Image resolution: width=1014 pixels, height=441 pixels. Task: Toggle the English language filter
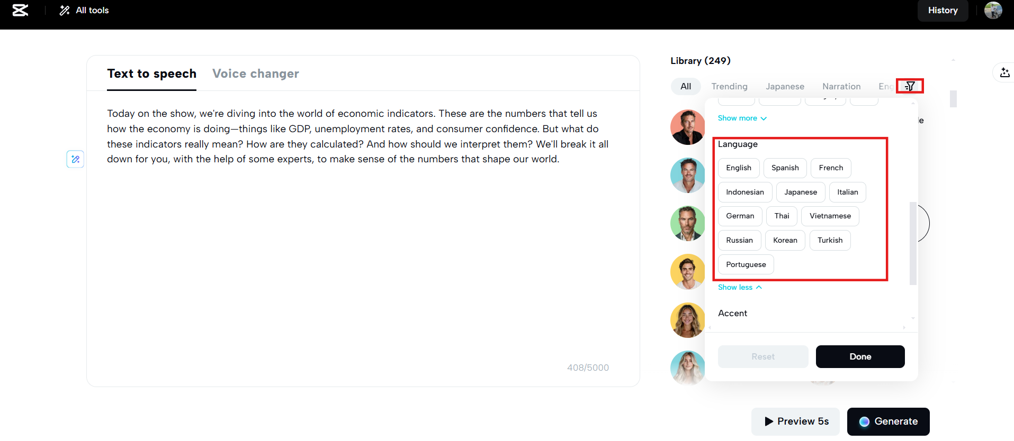pyautogui.click(x=738, y=168)
